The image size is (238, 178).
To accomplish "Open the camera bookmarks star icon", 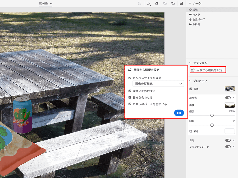I will click(173, 3).
